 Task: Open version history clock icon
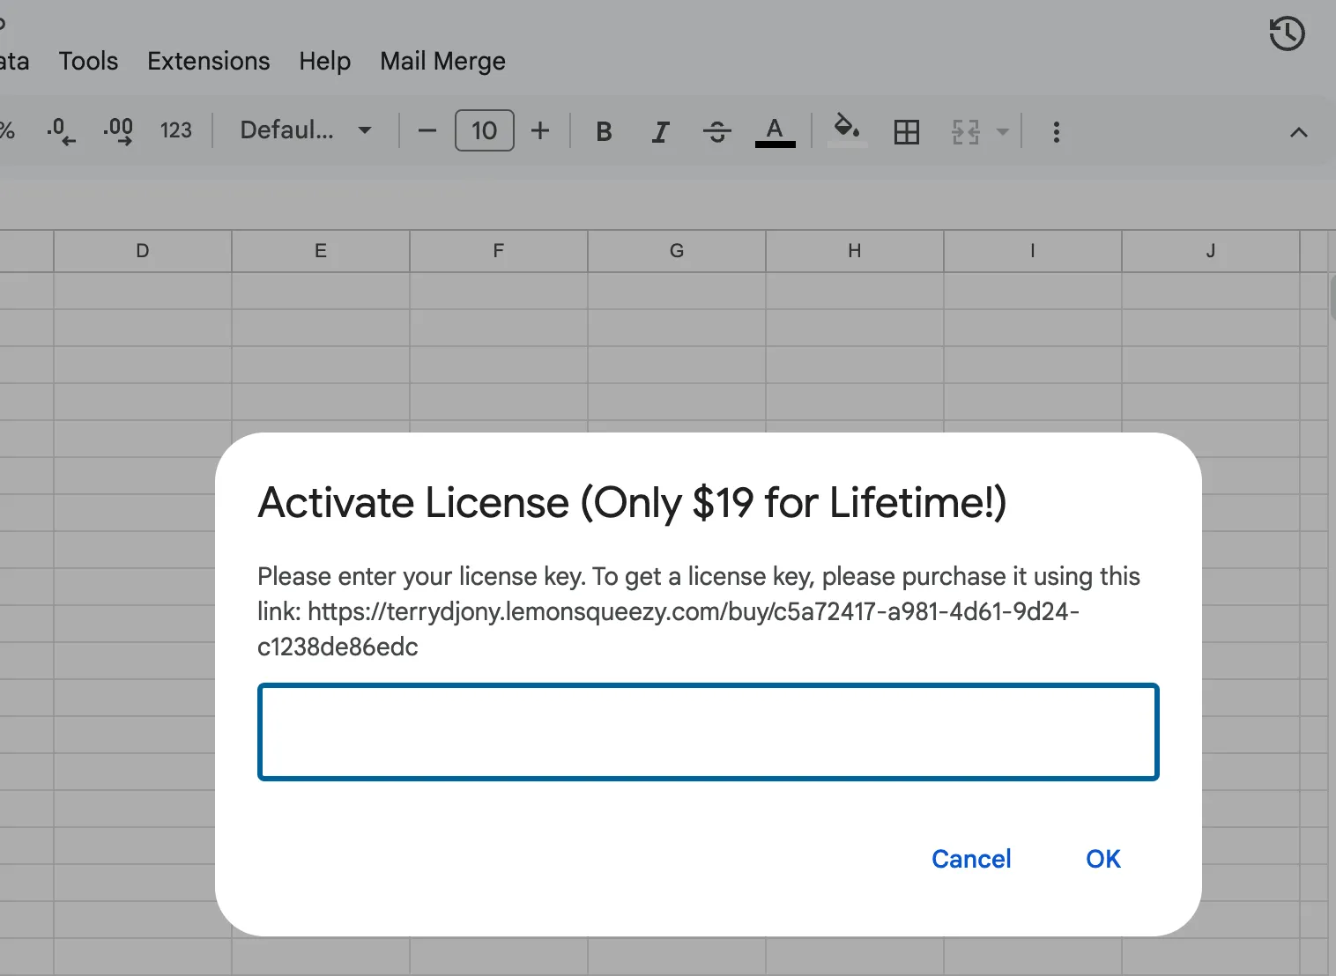click(1287, 34)
